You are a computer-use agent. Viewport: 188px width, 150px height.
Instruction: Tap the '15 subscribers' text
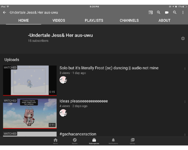38,41
